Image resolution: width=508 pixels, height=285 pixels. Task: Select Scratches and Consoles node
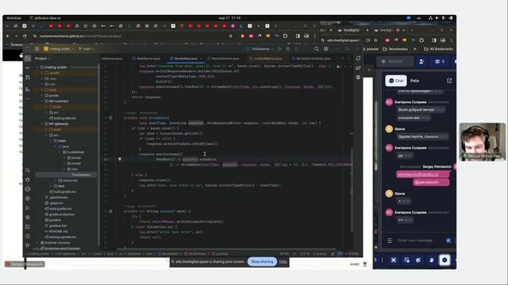pyautogui.click(x=60, y=249)
